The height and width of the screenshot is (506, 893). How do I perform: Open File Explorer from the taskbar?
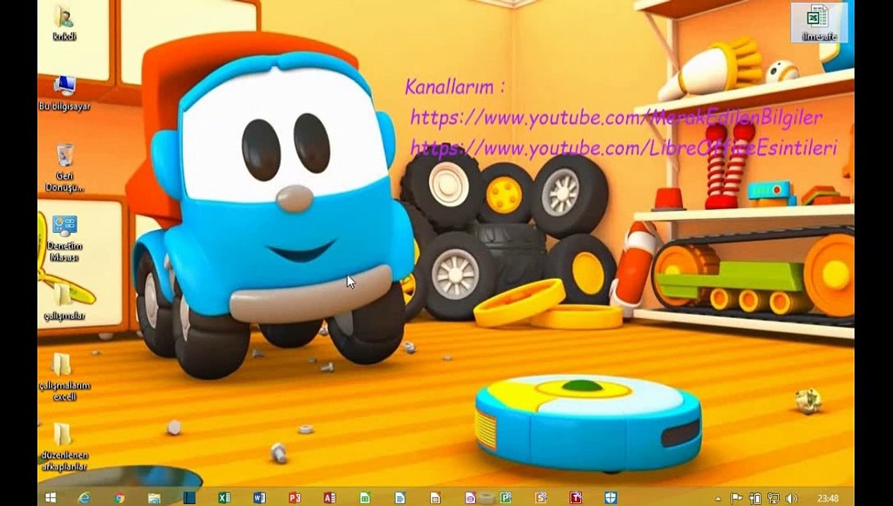click(154, 498)
